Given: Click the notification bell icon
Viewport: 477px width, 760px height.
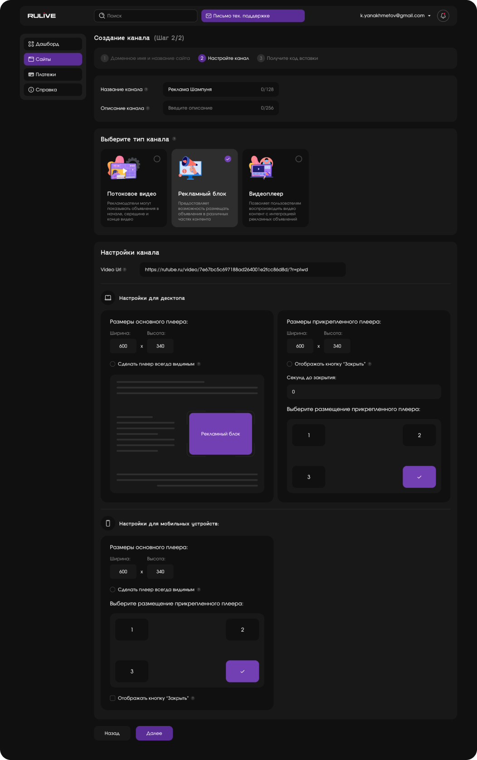Looking at the screenshot, I should coord(443,16).
